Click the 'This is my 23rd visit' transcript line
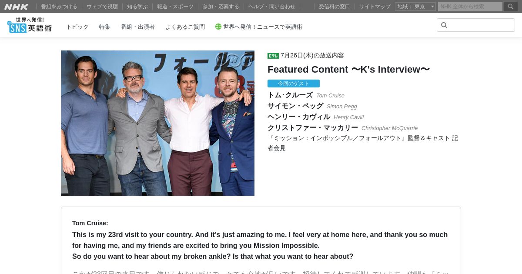The image size is (522, 274). tap(260, 240)
